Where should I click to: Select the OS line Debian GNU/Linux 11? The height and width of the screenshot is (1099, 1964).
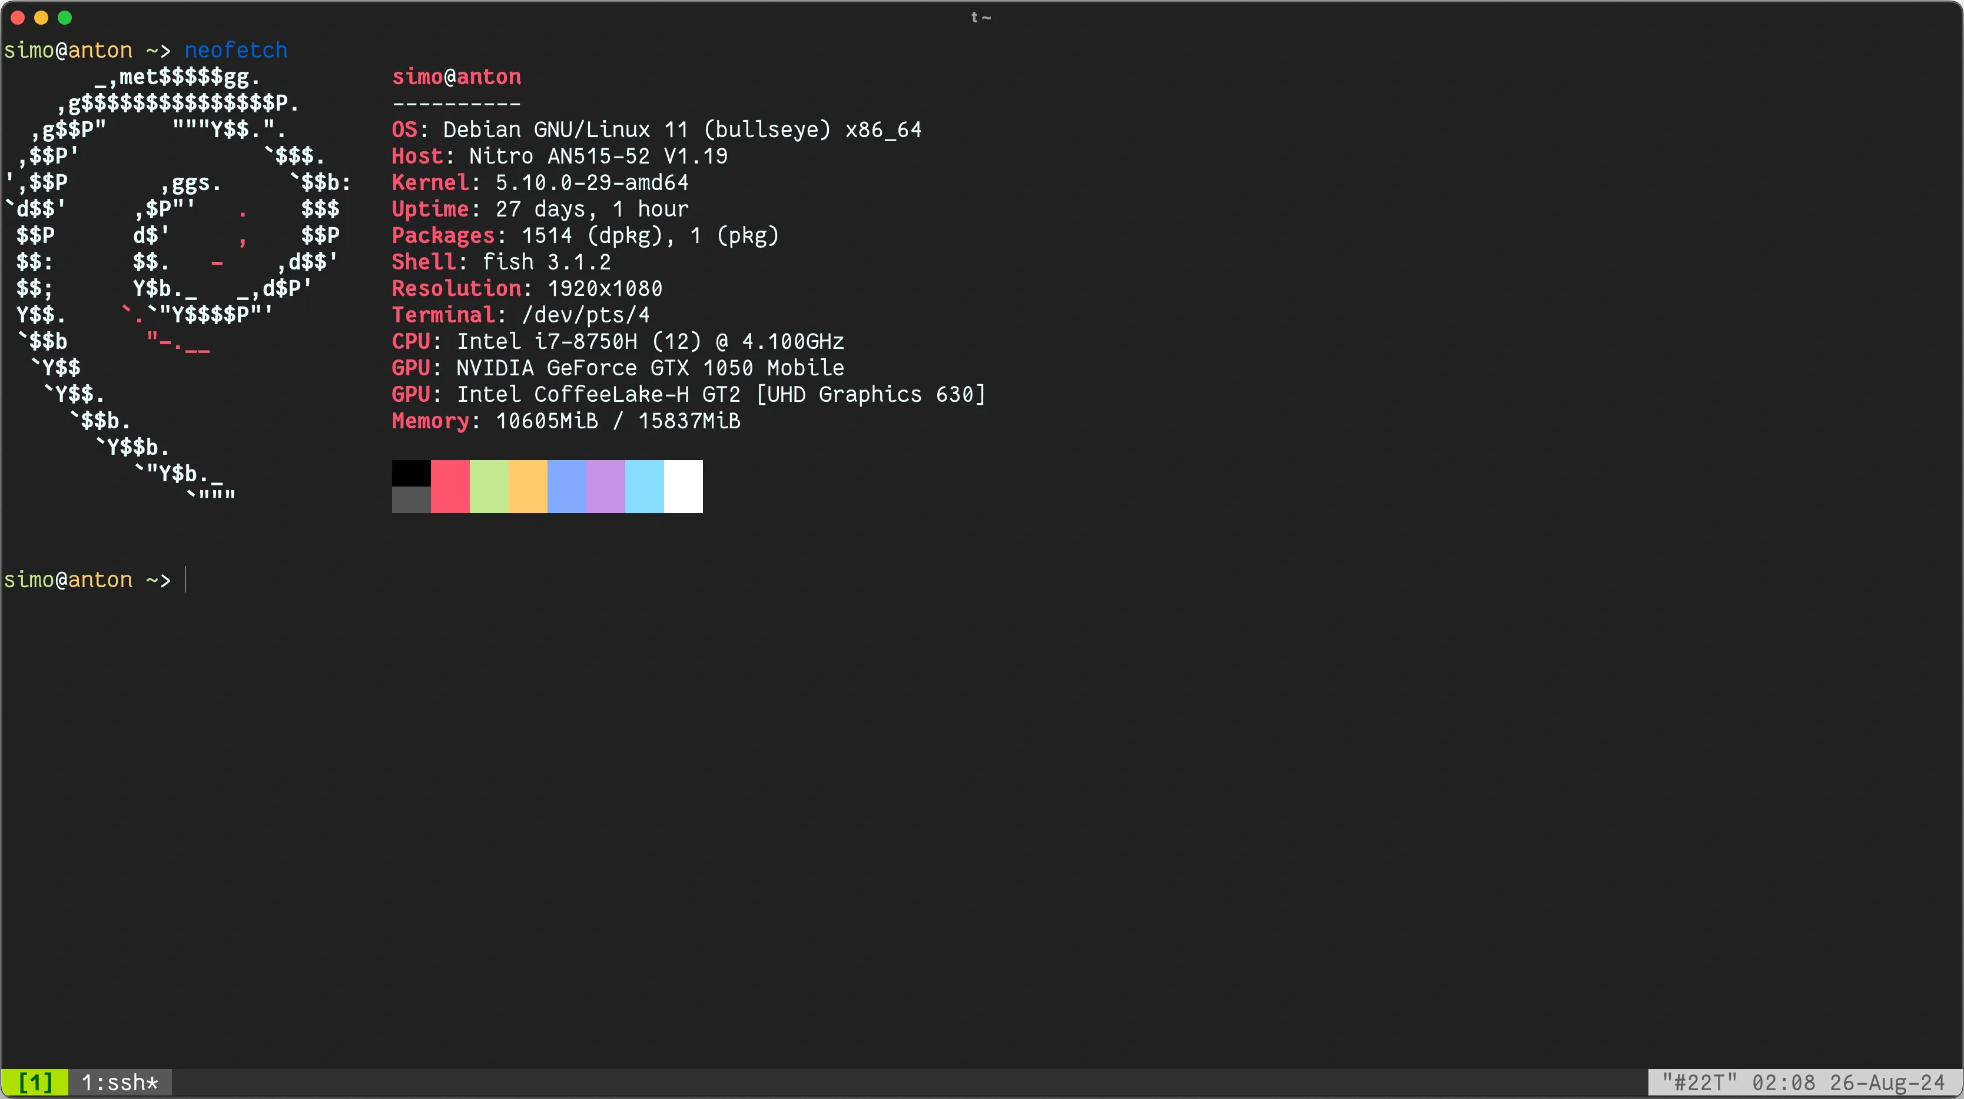(x=656, y=129)
